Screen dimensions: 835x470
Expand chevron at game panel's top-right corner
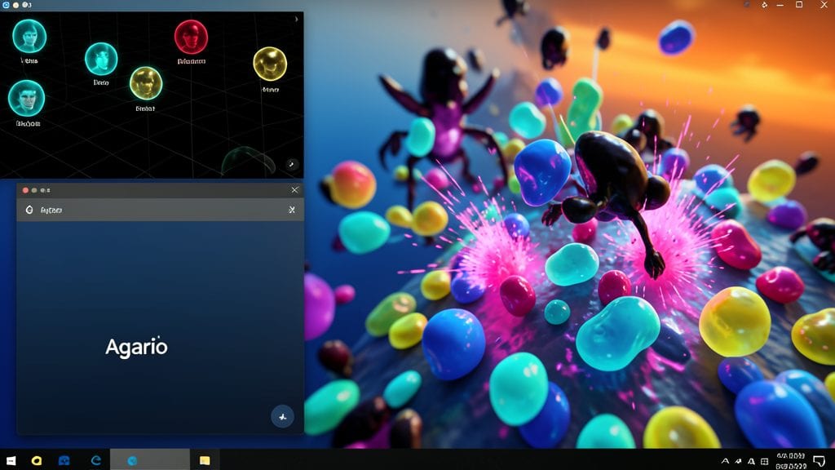pyautogui.click(x=296, y=20)
